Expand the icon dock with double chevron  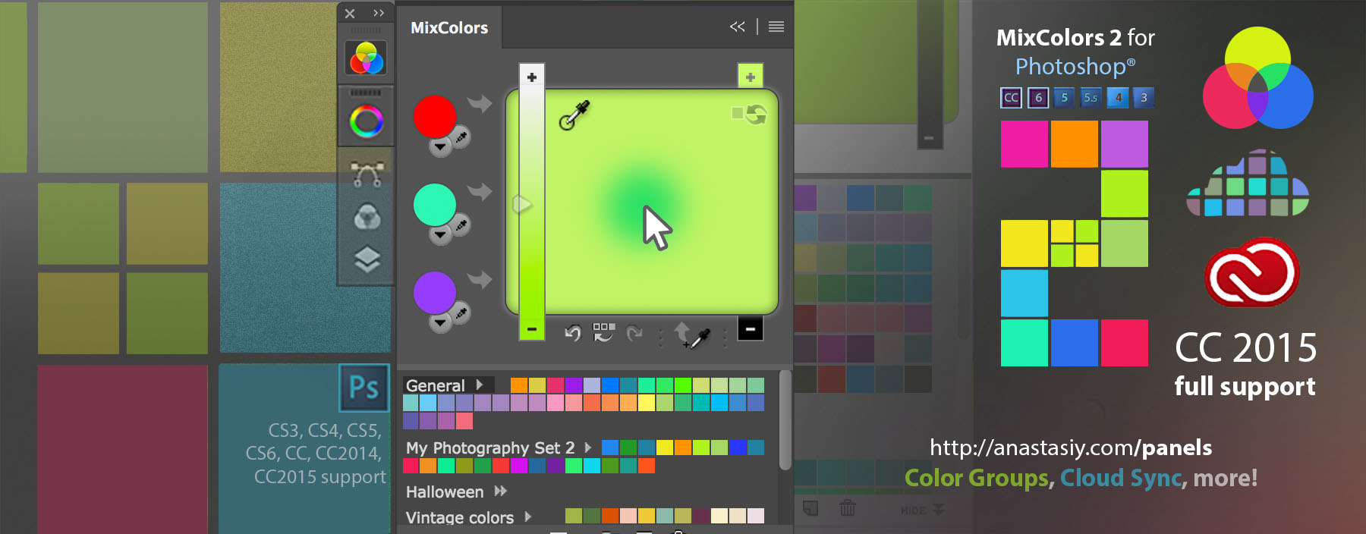(379, 13)
